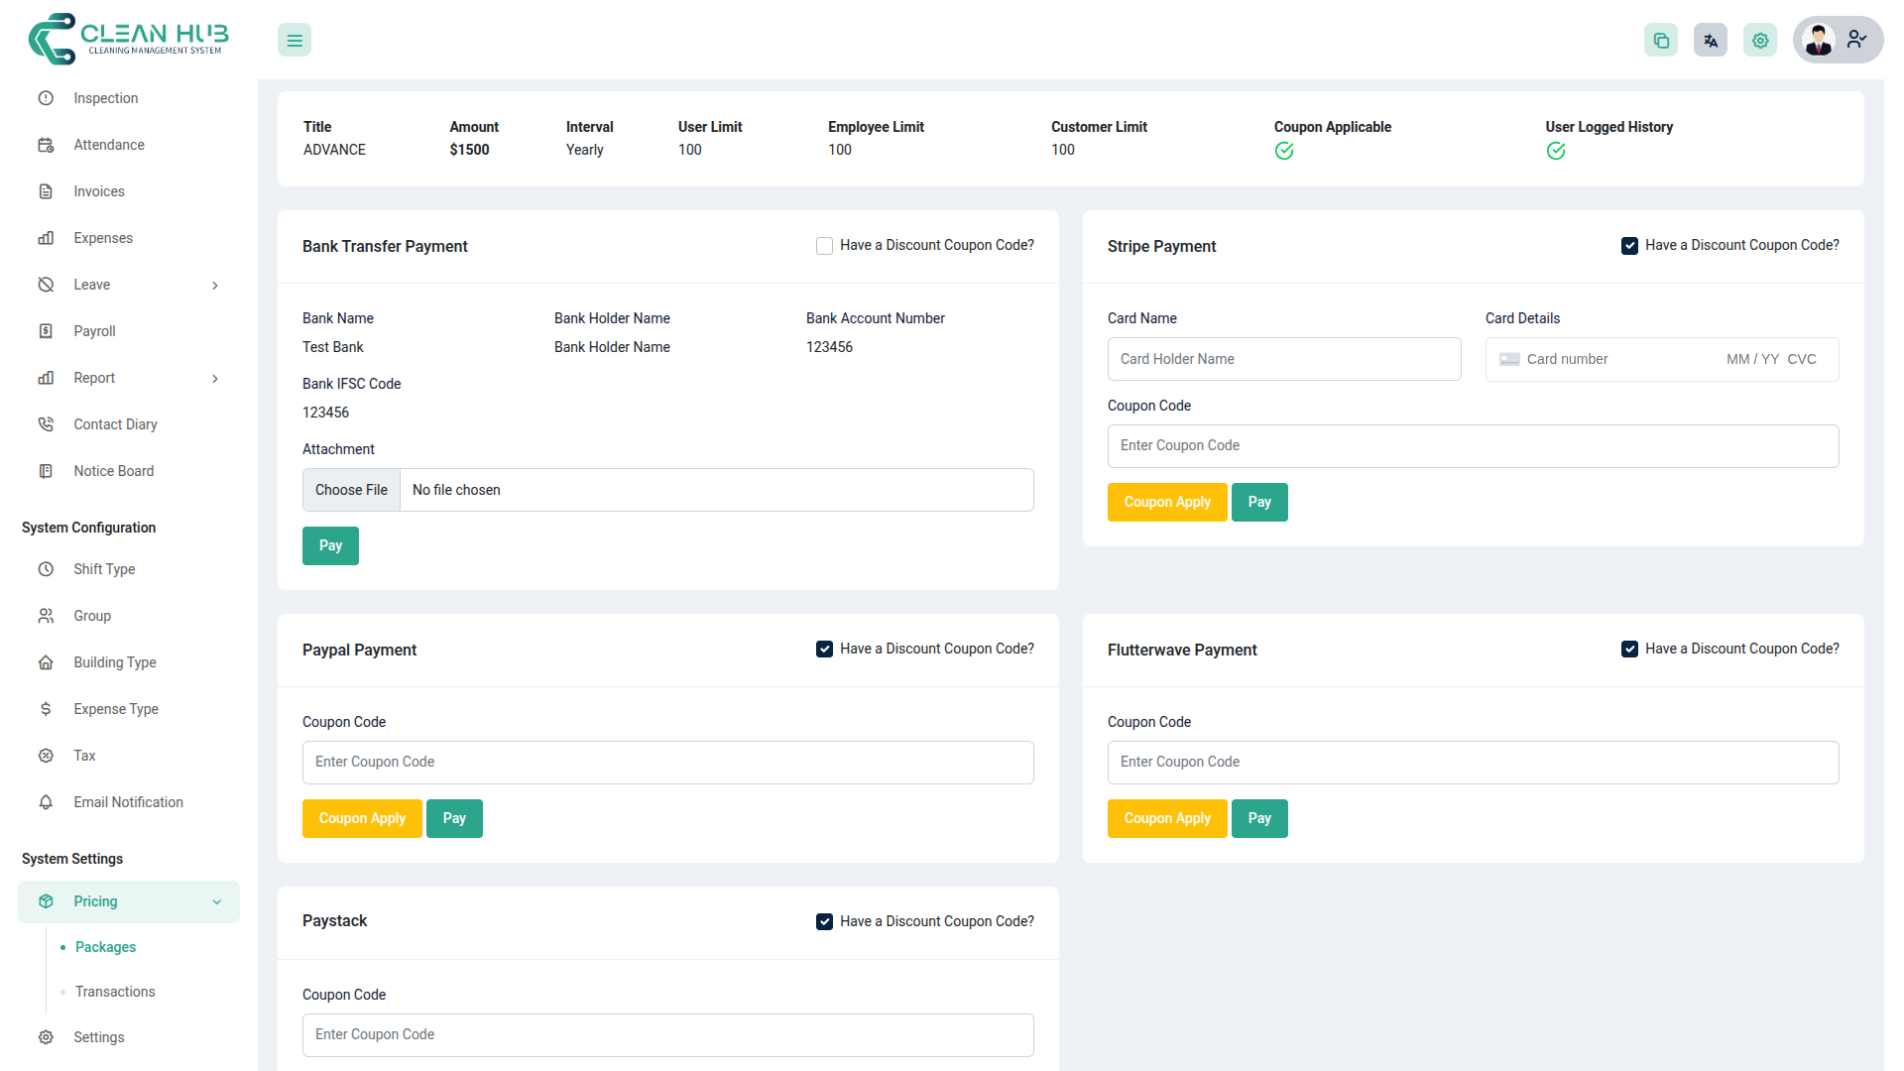Apply the coupon for Flutterwave Payment
Viewport: 1904px width, 1071px height.
click(1167, 818)
